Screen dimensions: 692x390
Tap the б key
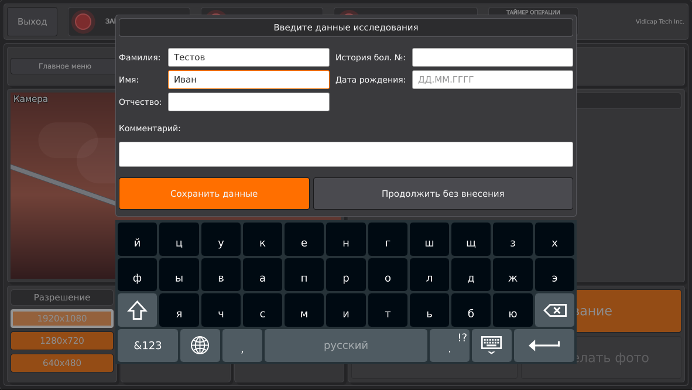click(471, 310)
